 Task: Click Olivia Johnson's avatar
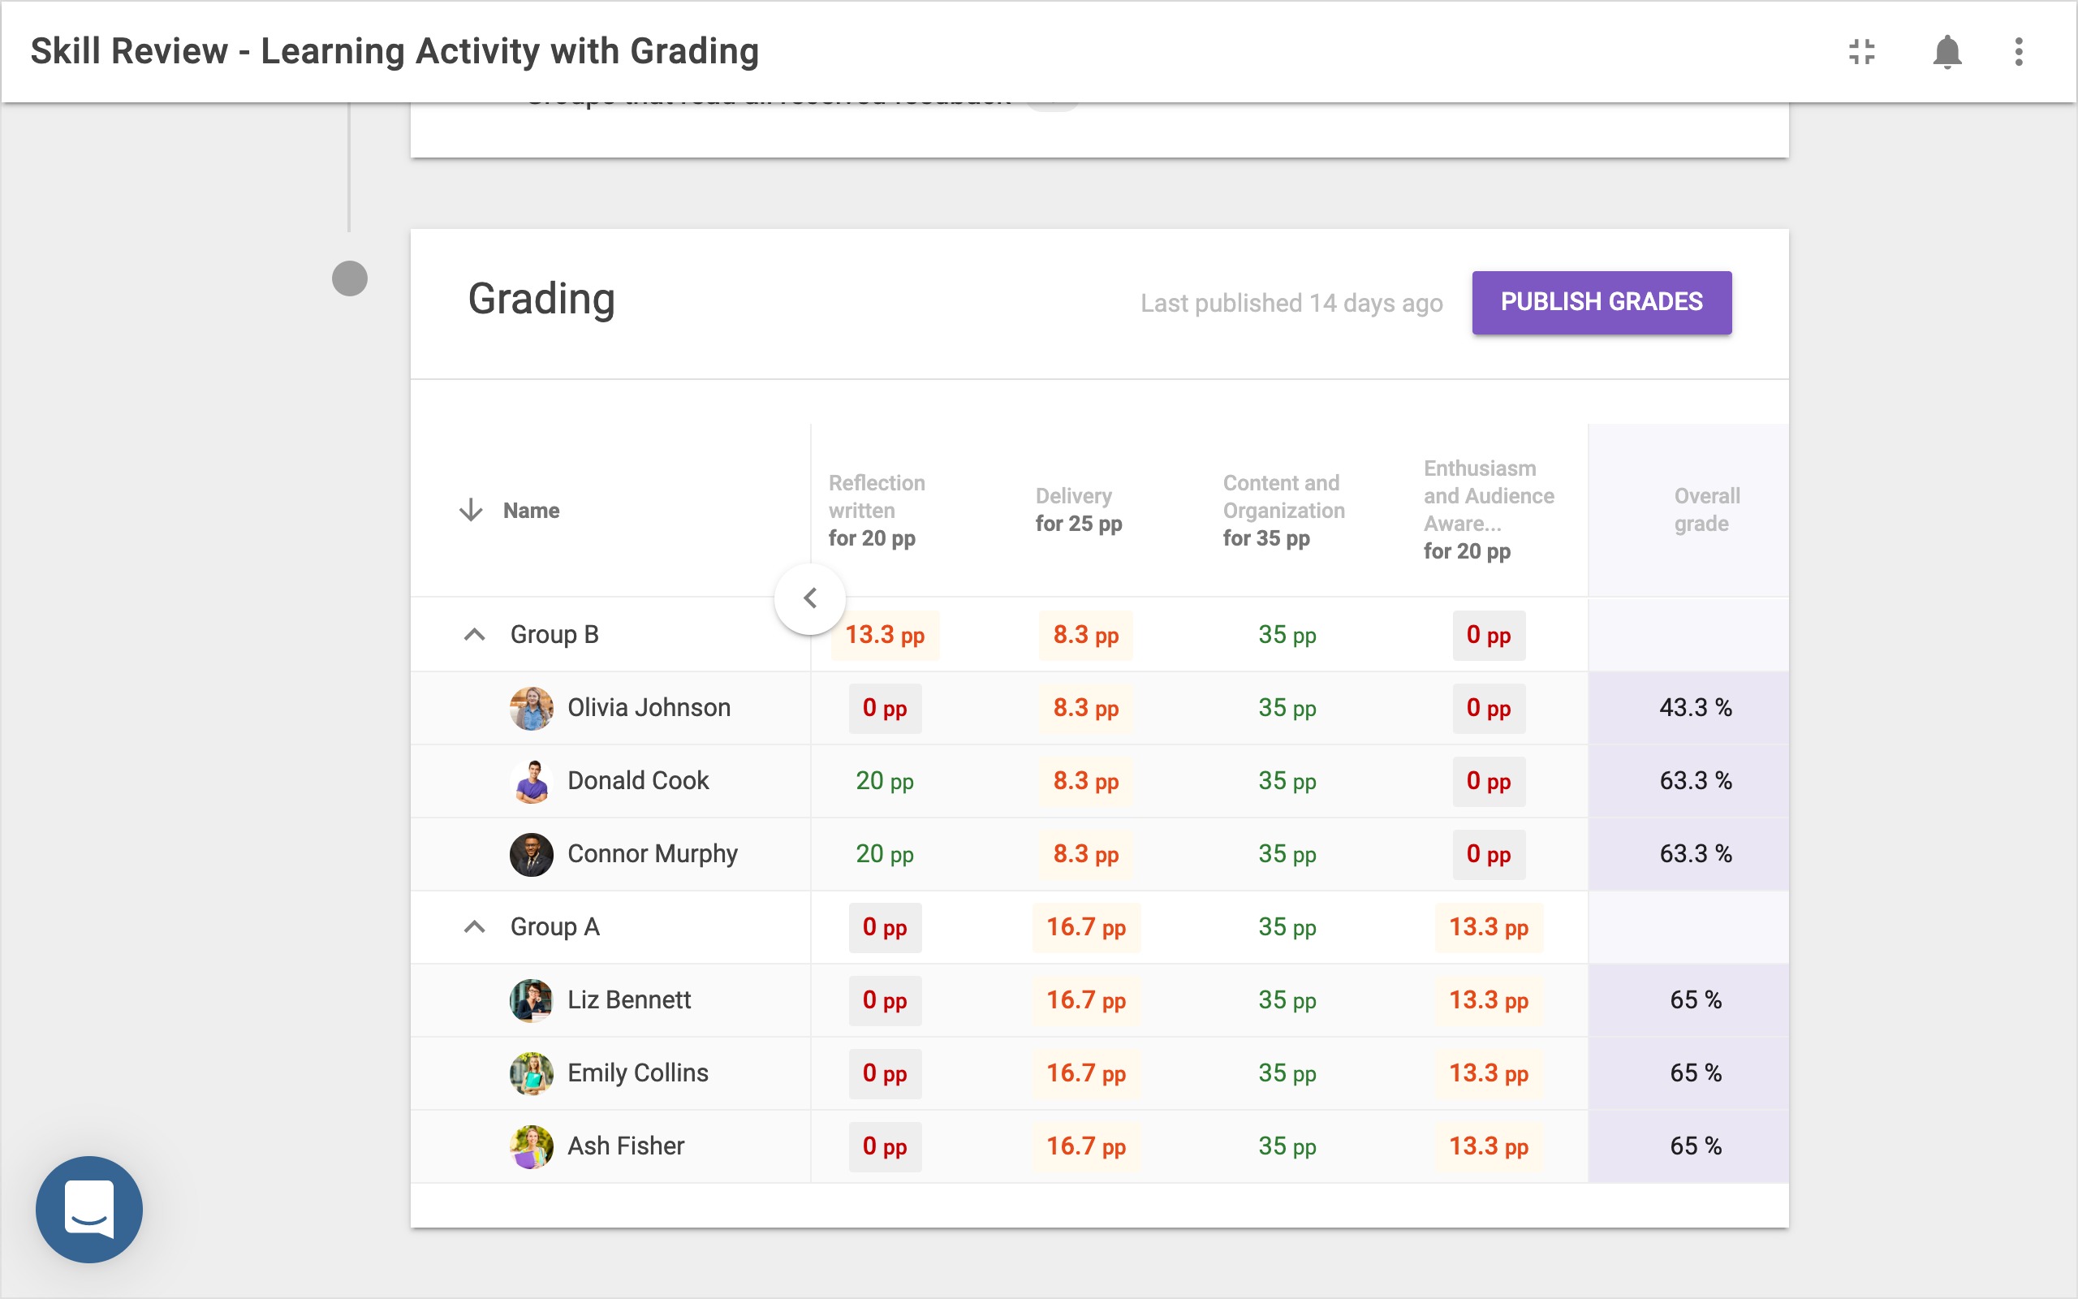pos(532,708)
